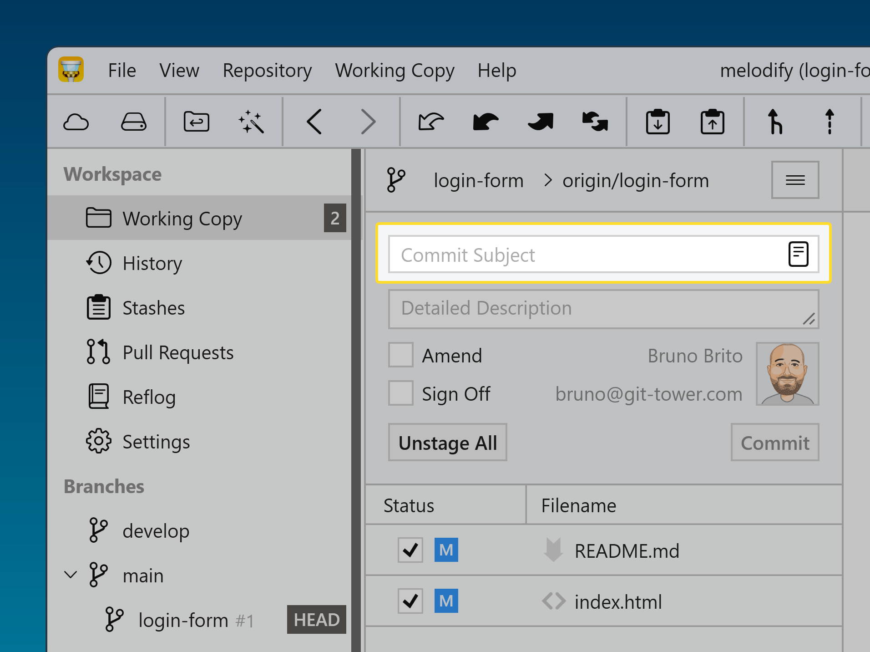This screenshot has width=870, height=652.
Task: Click the Fetch sync toolbar icon
Action: click(x=594, y=122)
